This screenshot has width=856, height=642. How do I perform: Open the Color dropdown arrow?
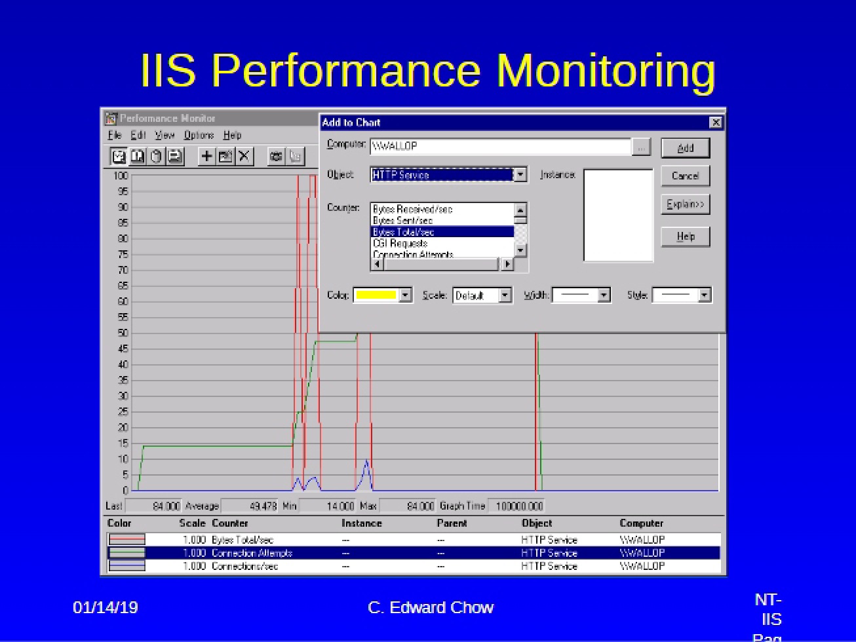tap(405, 295)
